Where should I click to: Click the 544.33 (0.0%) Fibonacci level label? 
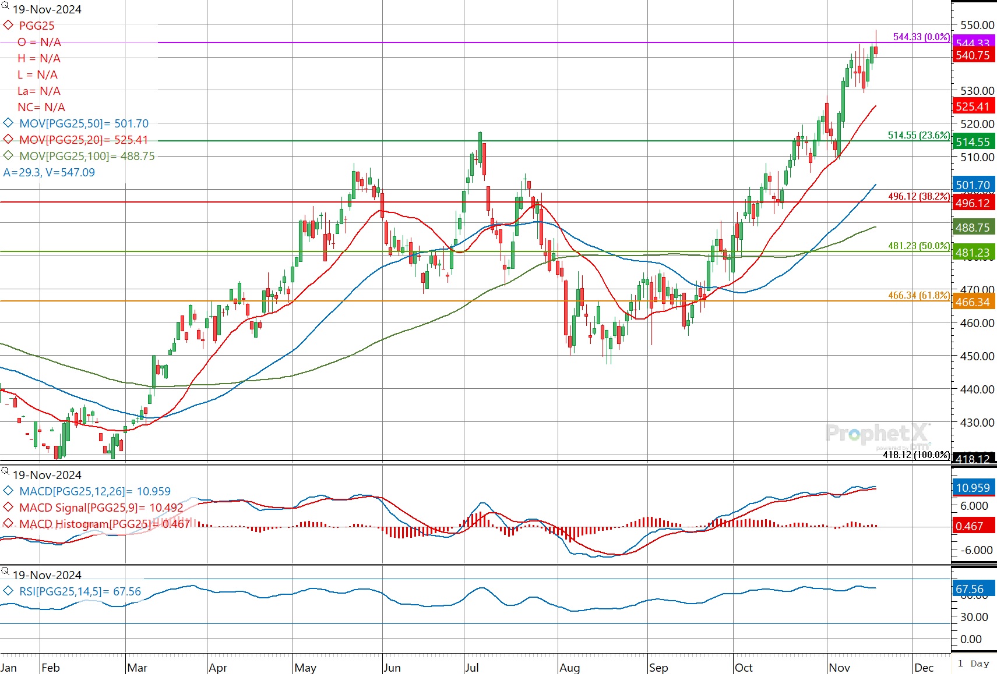pyautogui.click(x=921, y=37)
